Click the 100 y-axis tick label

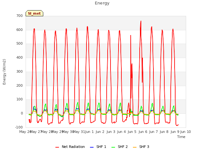pos(20,99)
